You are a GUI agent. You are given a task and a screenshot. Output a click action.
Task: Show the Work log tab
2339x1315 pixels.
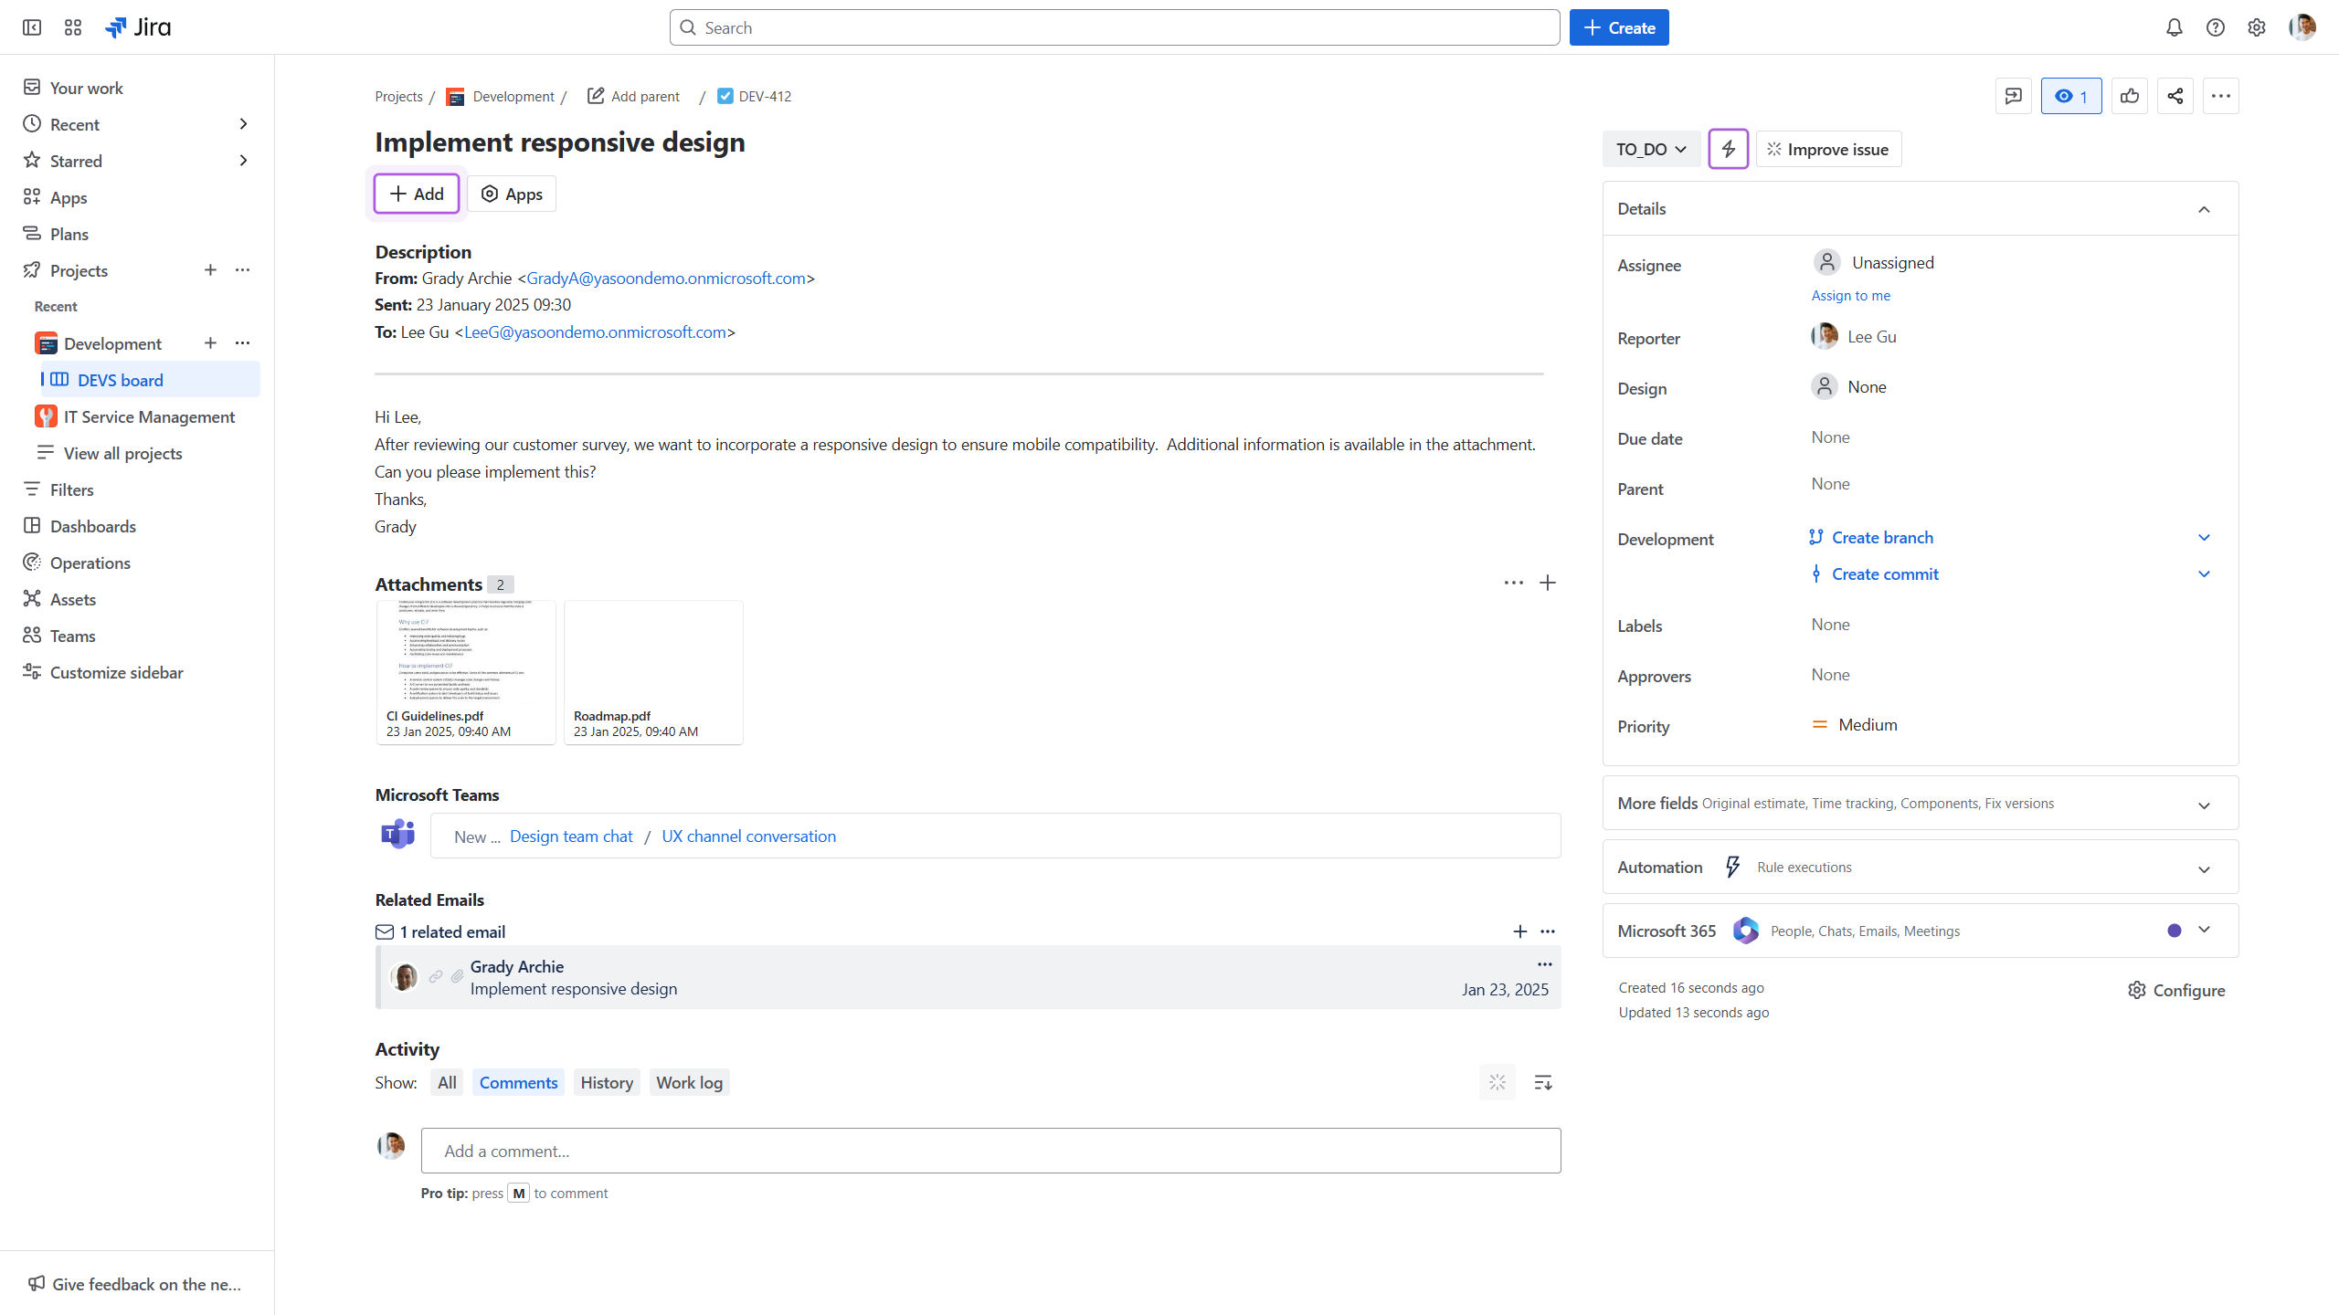[x=689, y=1082]
